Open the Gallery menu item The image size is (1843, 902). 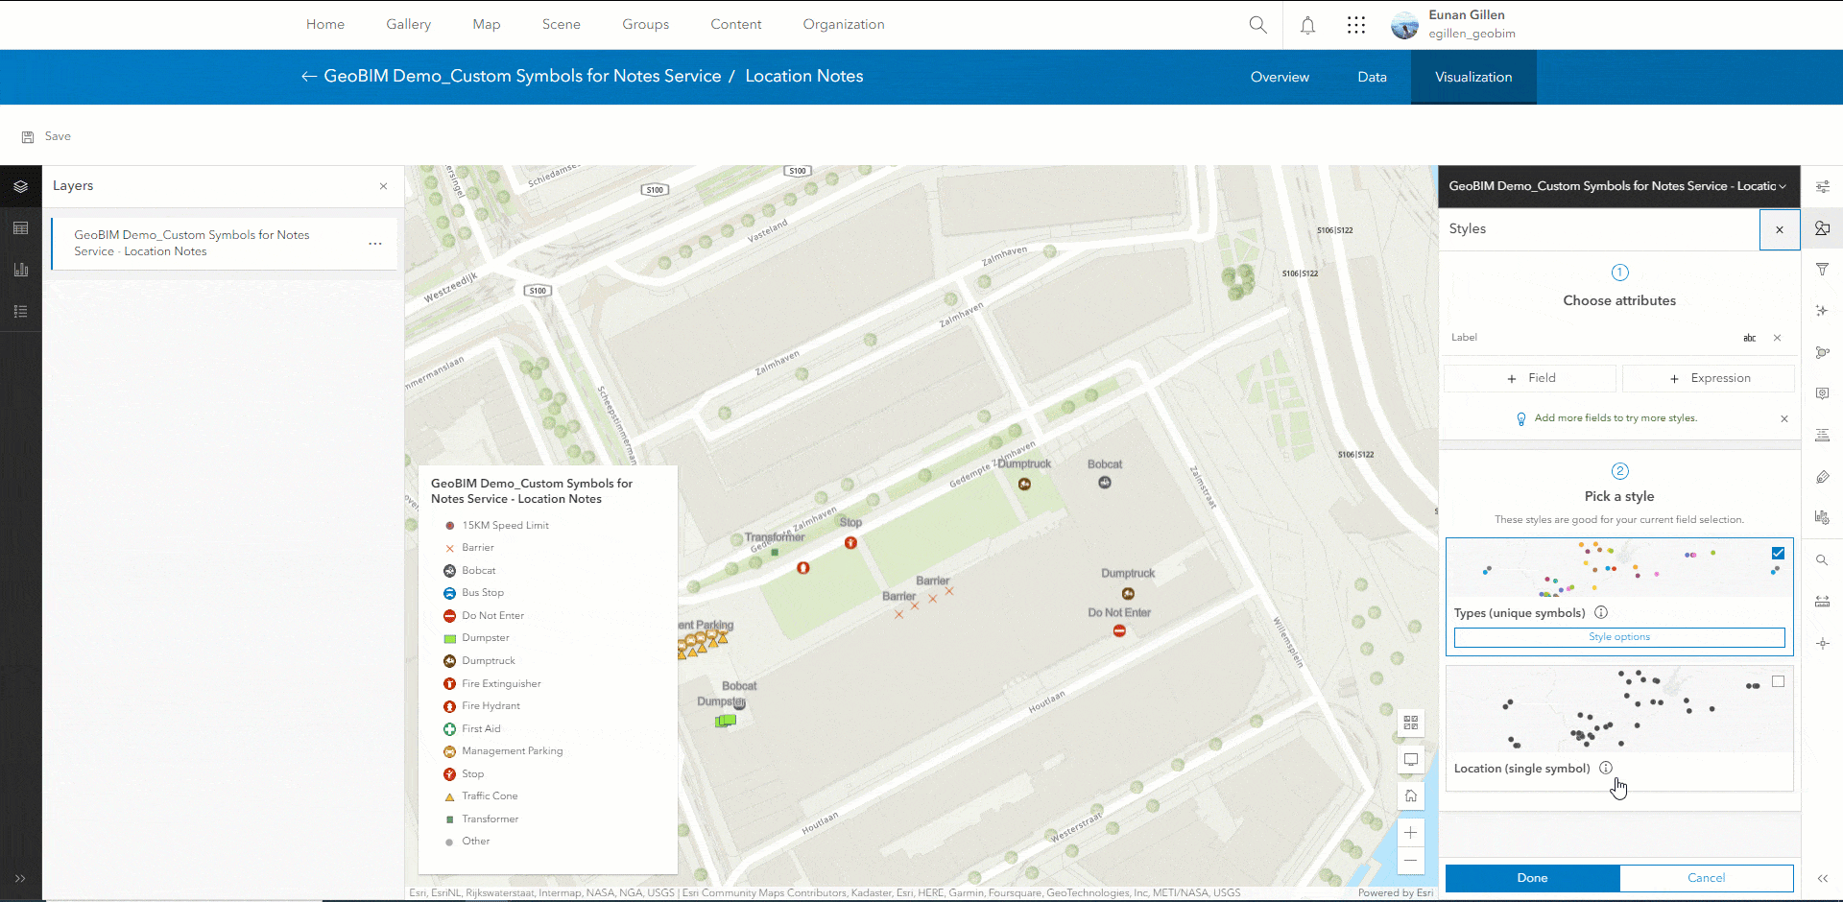[408, 24]
